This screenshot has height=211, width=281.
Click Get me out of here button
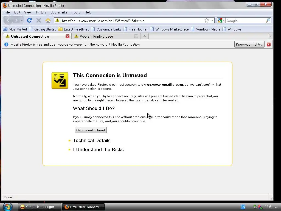(x=91, y=130)
